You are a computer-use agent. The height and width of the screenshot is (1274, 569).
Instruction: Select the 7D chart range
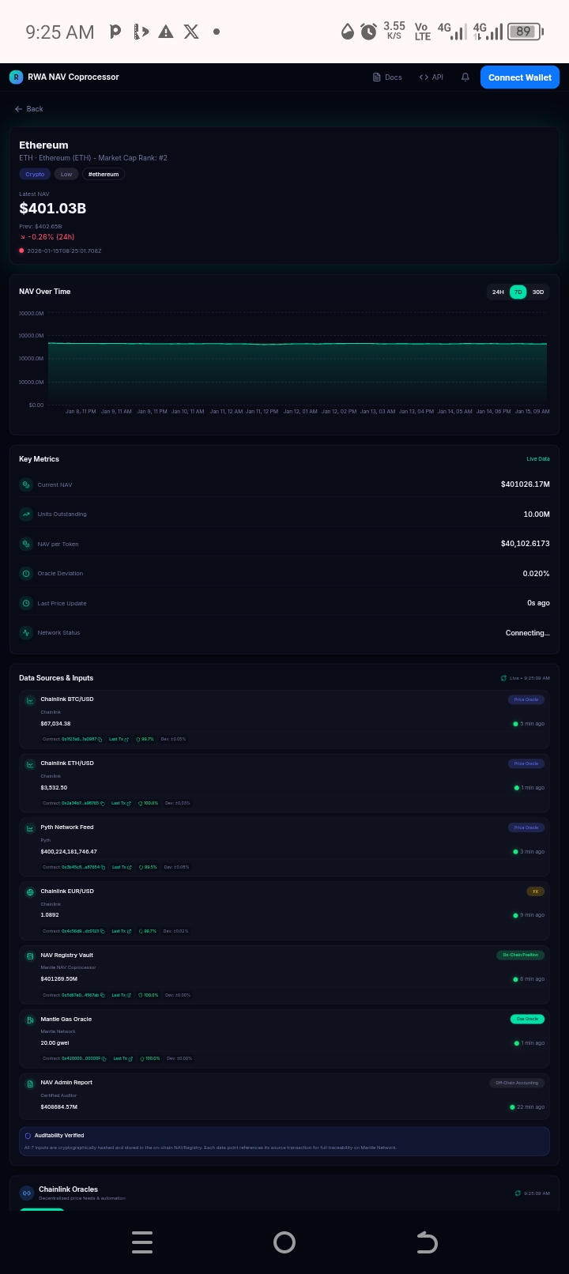pos(518,292)
